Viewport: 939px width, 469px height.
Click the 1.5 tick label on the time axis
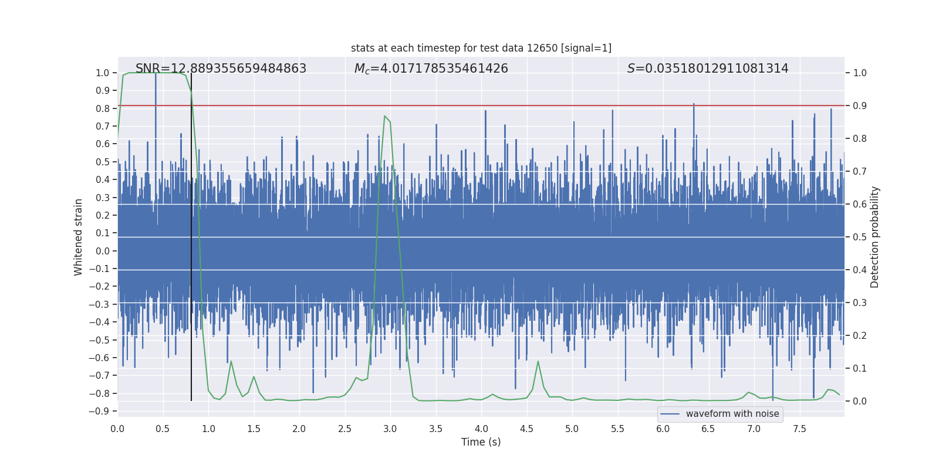pos(254,429)
